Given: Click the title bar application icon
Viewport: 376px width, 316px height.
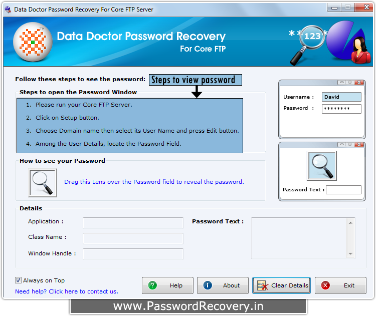Looking at the screenshot, I should point(8,10).
